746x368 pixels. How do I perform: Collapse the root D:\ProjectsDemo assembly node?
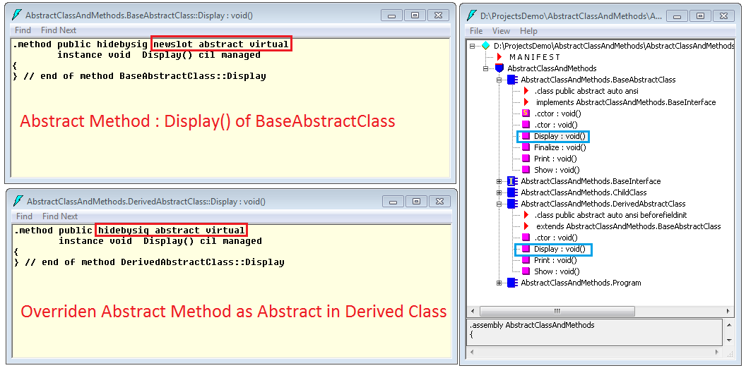(472, 46)
